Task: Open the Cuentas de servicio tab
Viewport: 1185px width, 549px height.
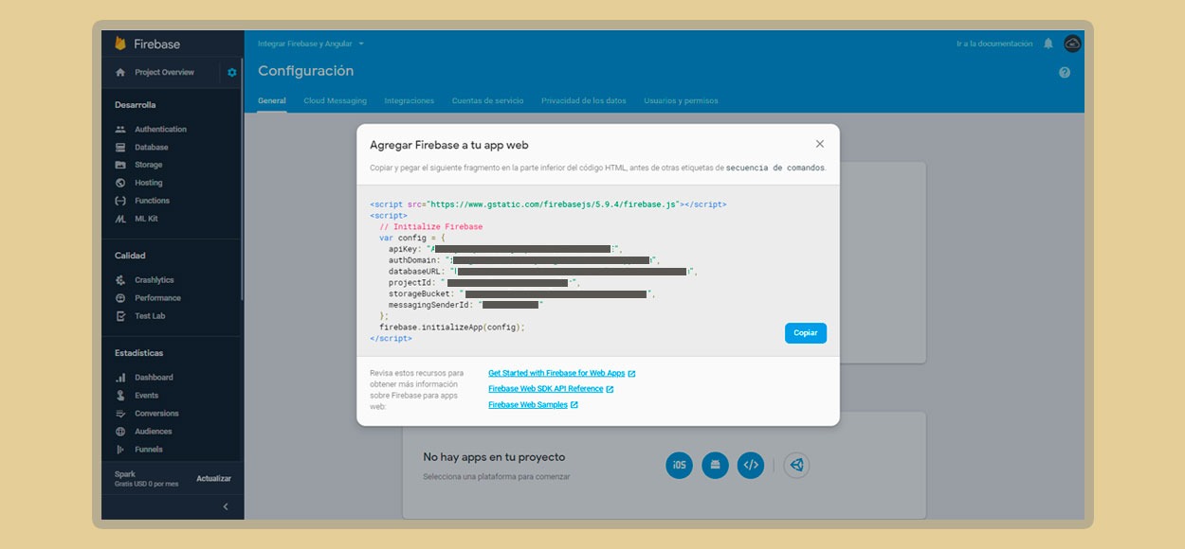Action: click(487, 100)
